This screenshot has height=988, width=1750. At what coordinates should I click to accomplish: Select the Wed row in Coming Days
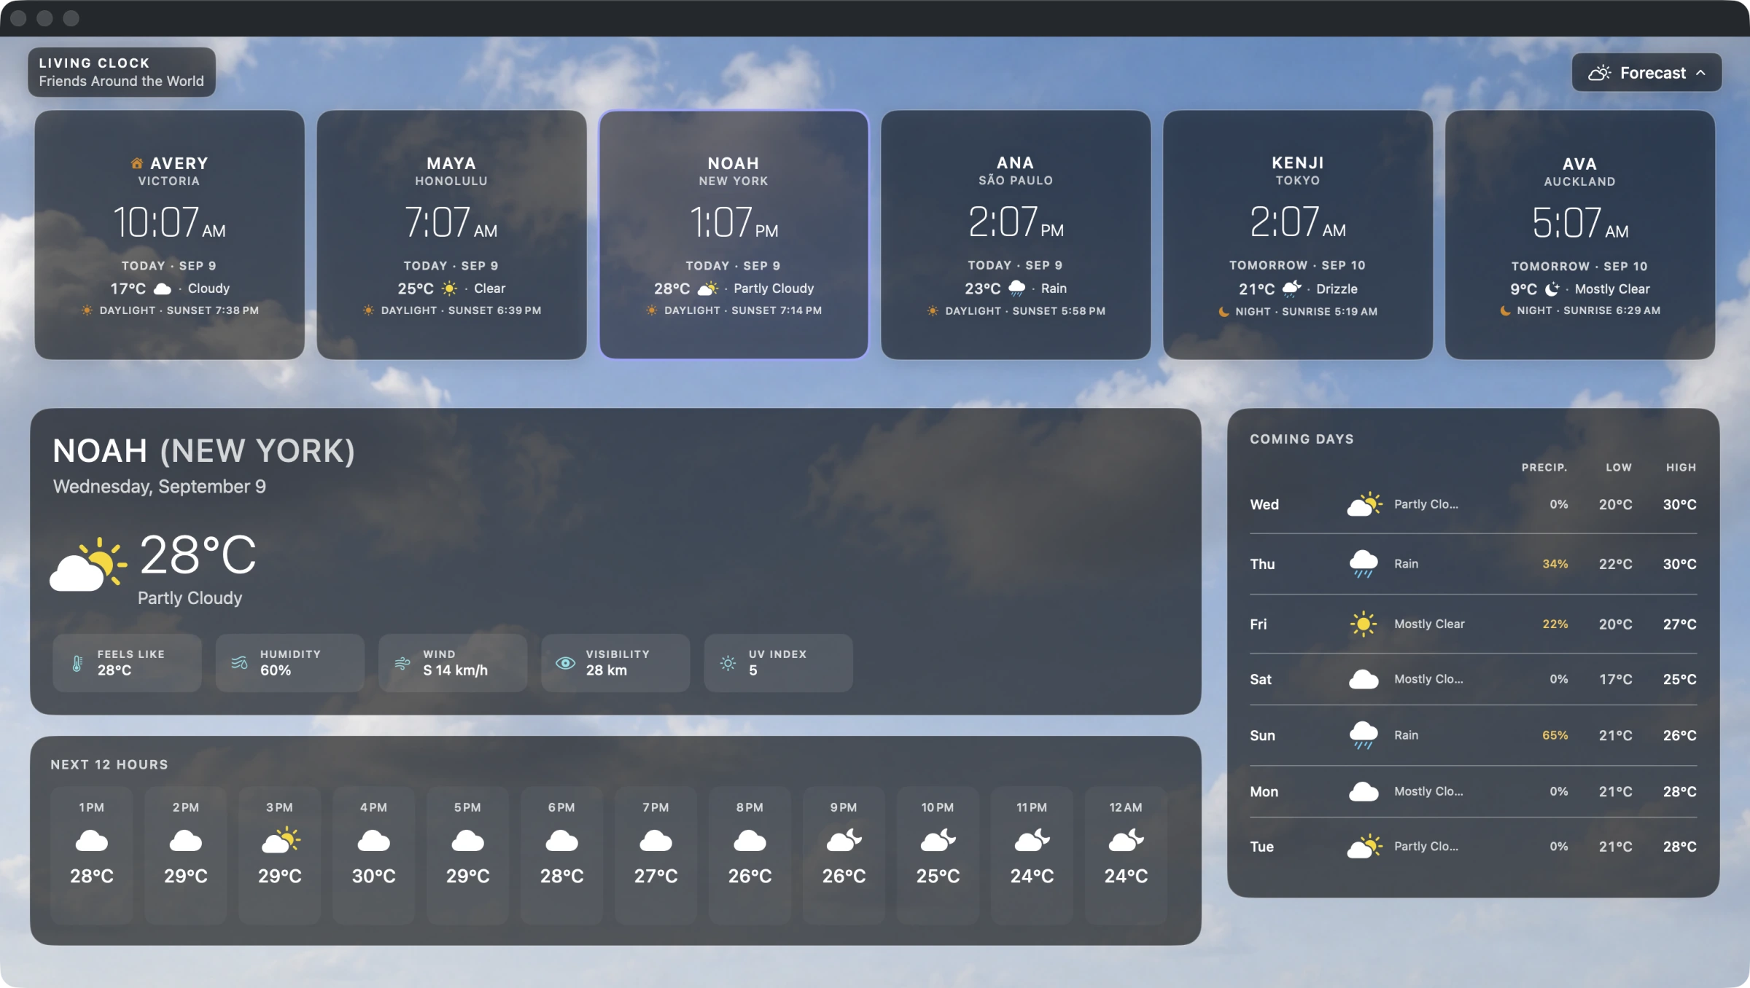pyautogui.click(x=1473, y=504)
